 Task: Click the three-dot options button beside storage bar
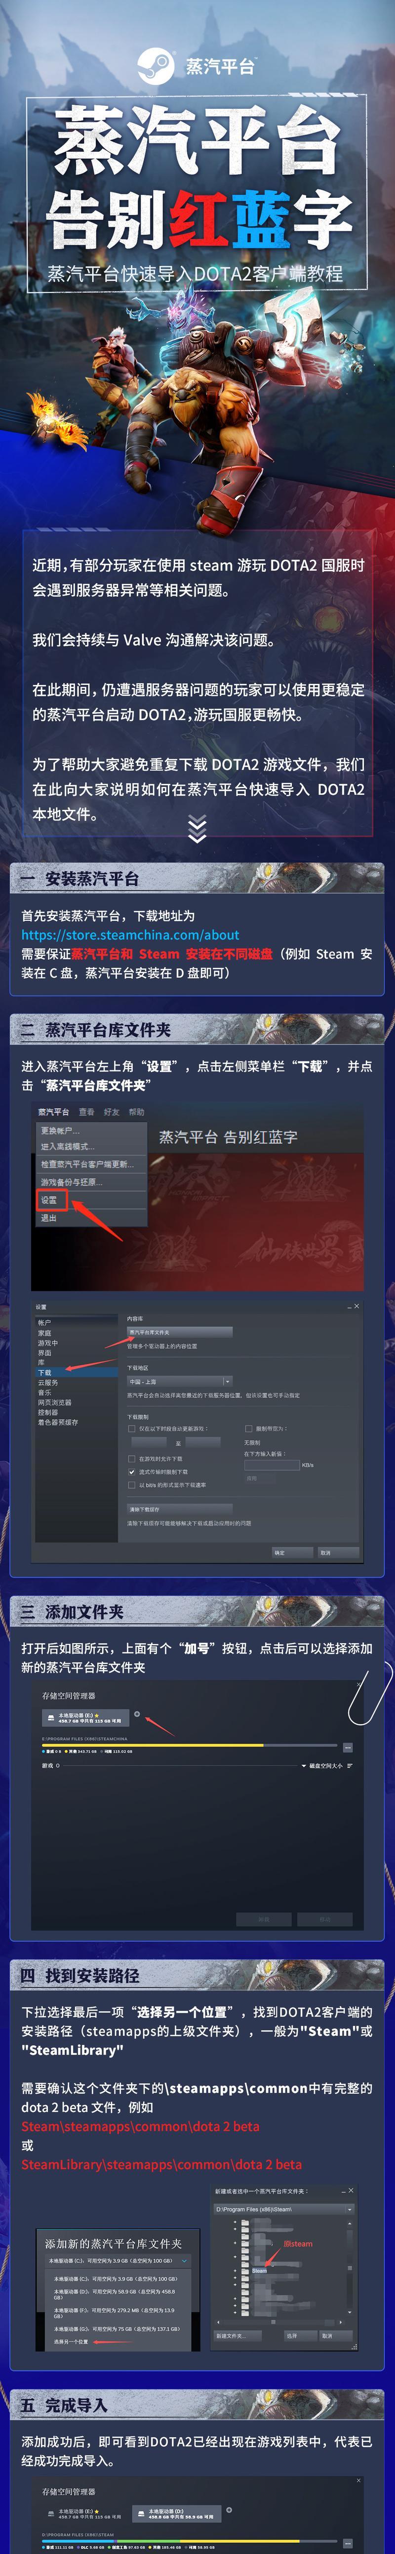(348, 1747)
